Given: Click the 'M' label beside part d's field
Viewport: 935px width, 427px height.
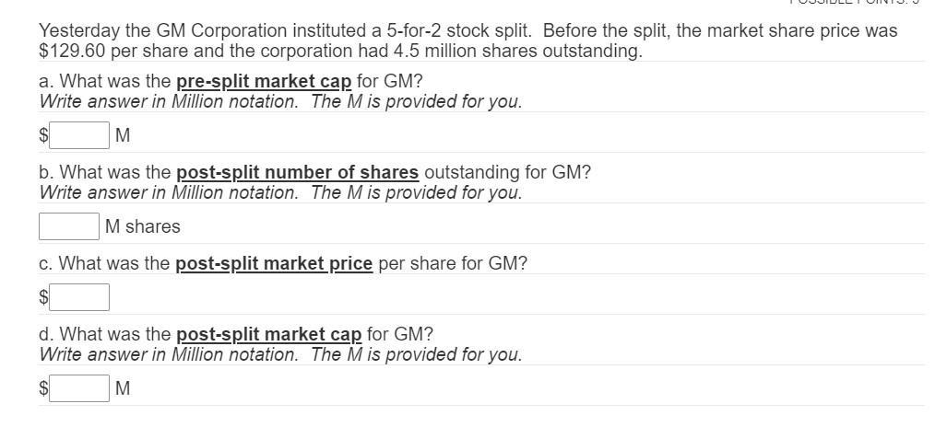Looking at the screenshot, I should (x=123, y=389).
